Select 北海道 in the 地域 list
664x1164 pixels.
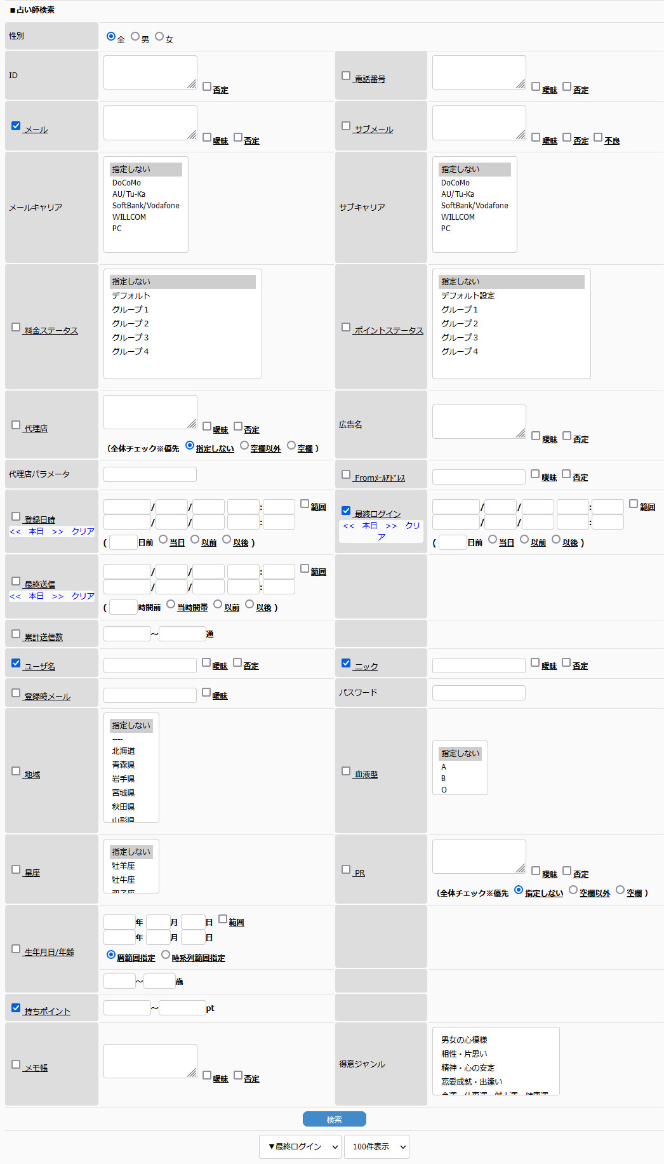point(124,751)
